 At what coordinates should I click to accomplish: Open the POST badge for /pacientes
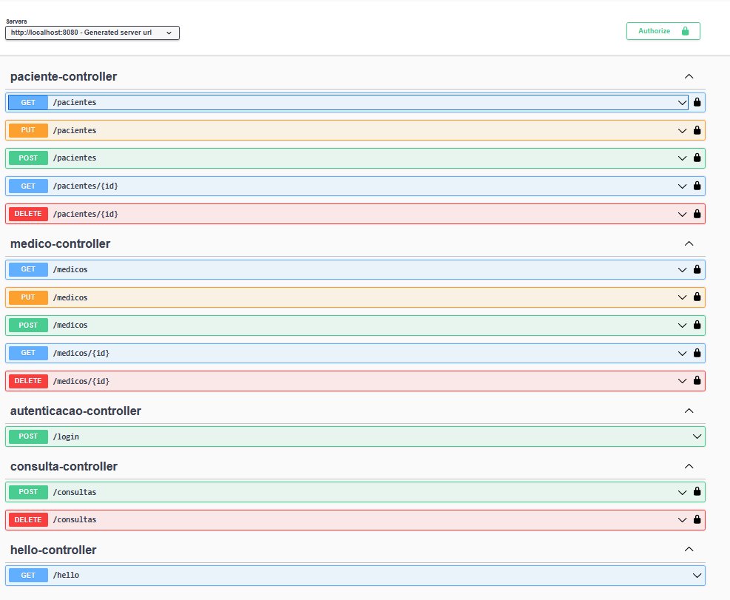point(28,158)
